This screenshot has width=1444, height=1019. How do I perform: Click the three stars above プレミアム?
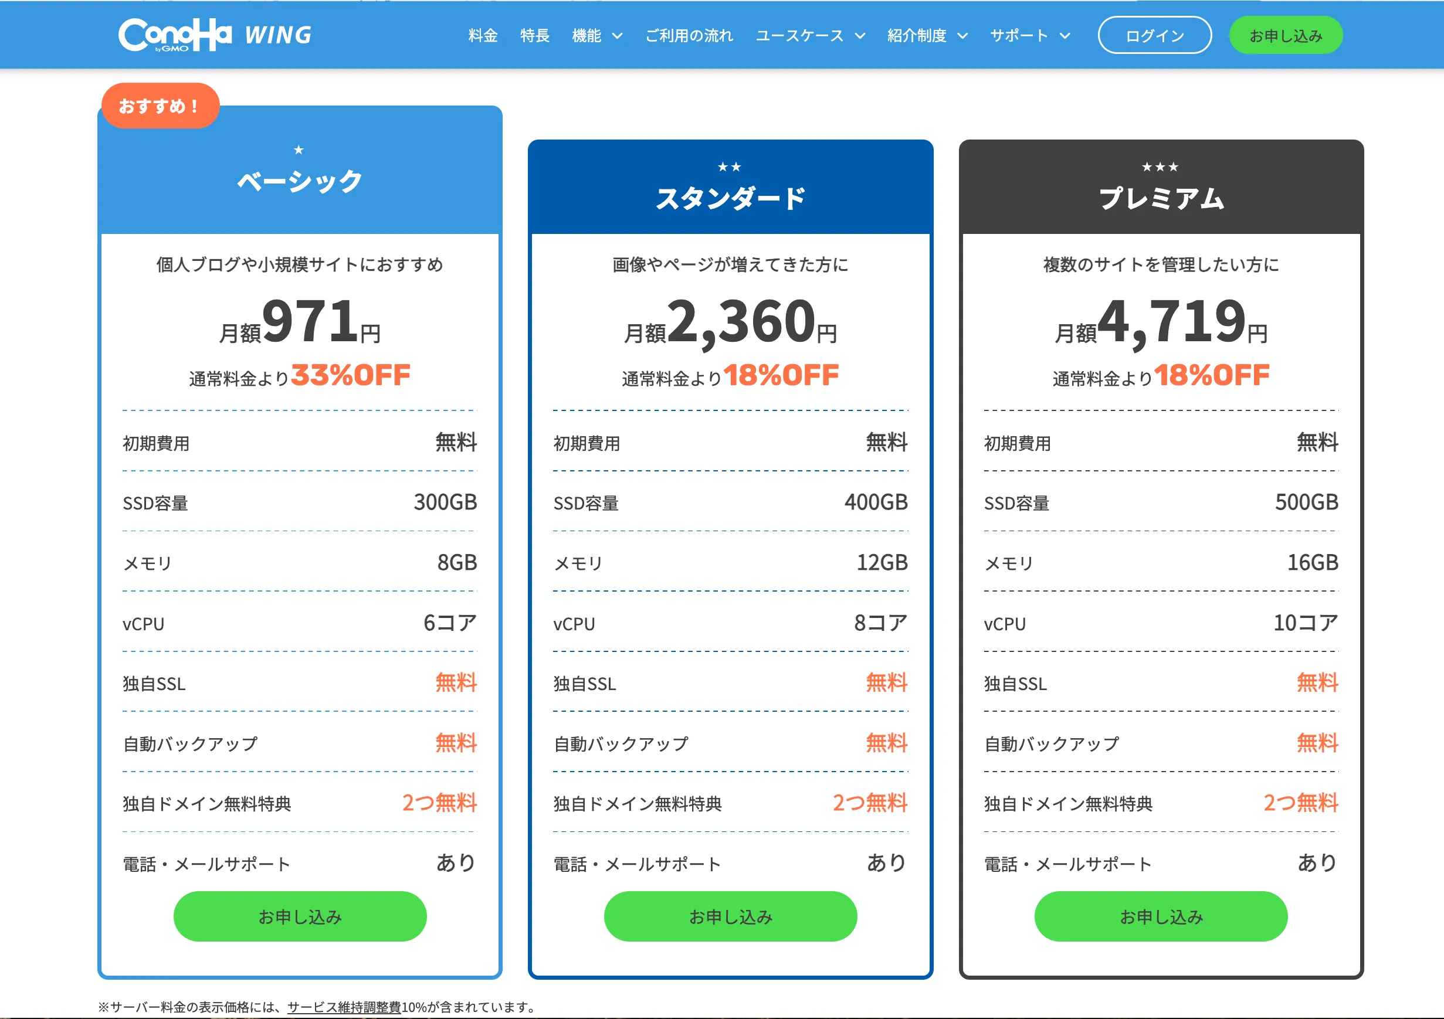point(1160,167)
